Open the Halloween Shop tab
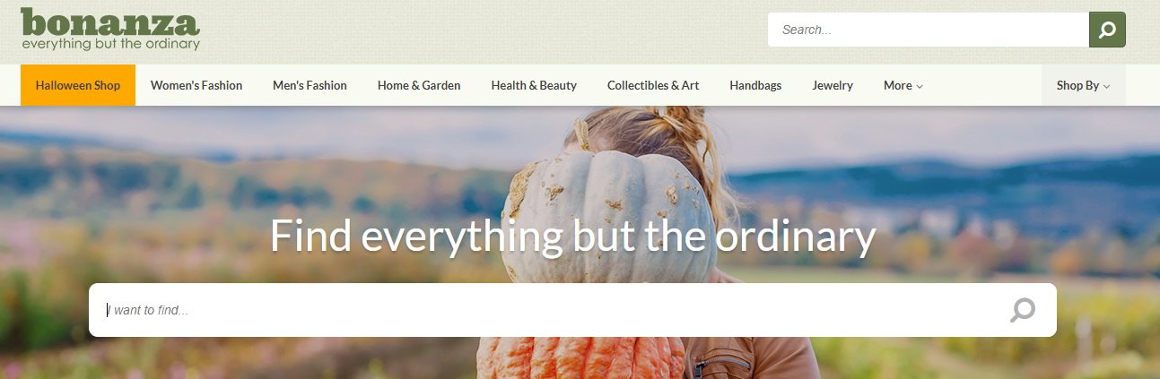Image resolution: width=1160 pixels, height=379 pixels. coord(78,85)
